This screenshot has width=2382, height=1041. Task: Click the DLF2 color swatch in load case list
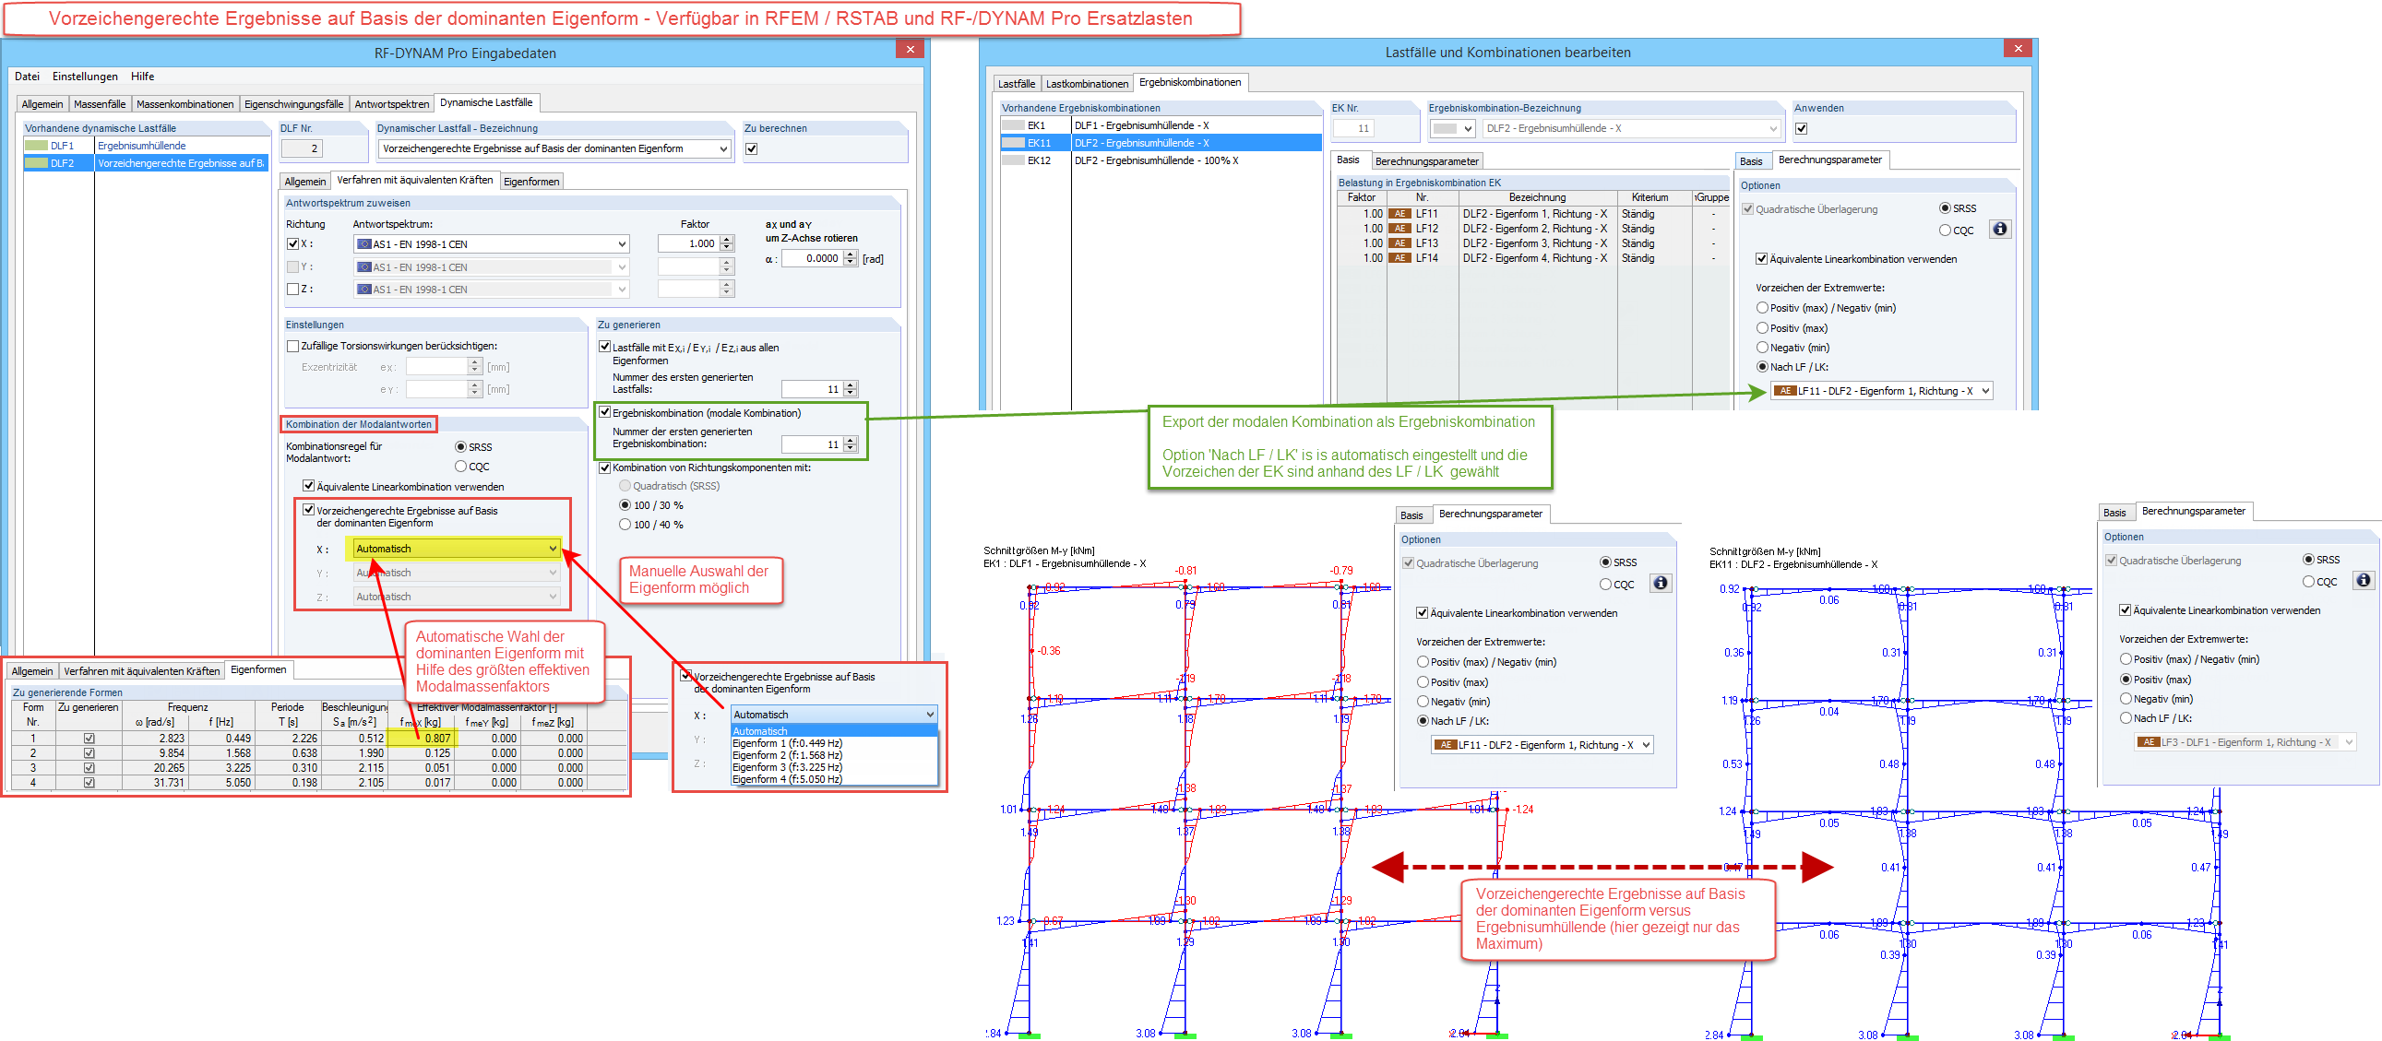click(36, 163)
